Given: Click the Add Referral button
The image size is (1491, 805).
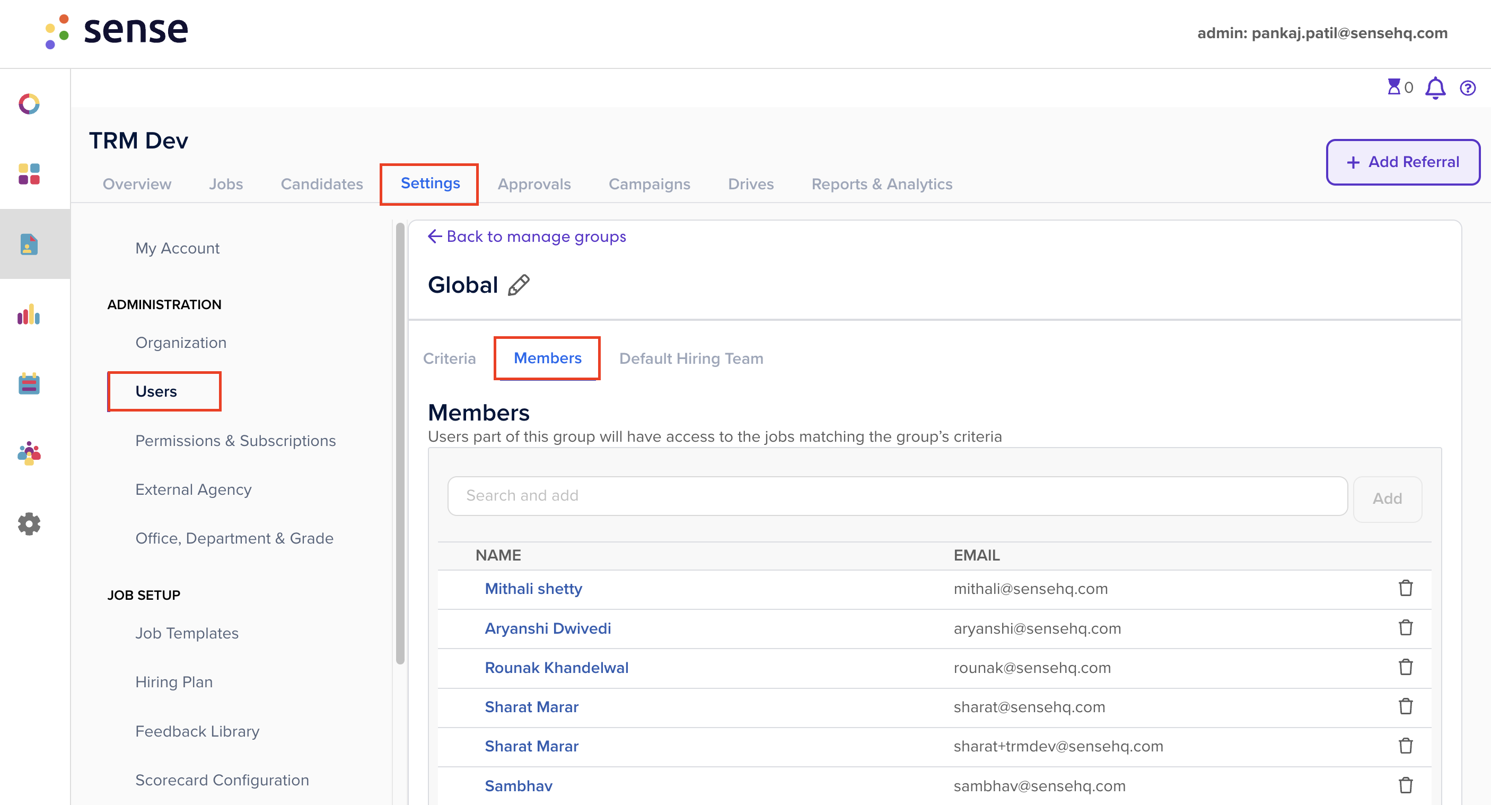Looking at the screenshot, I should [x=1403, y=162].
